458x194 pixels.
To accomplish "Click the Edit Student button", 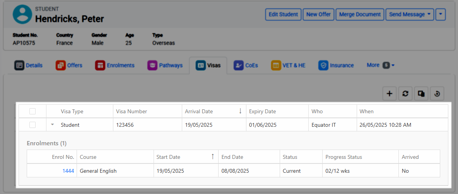I will tap(283, 14).
